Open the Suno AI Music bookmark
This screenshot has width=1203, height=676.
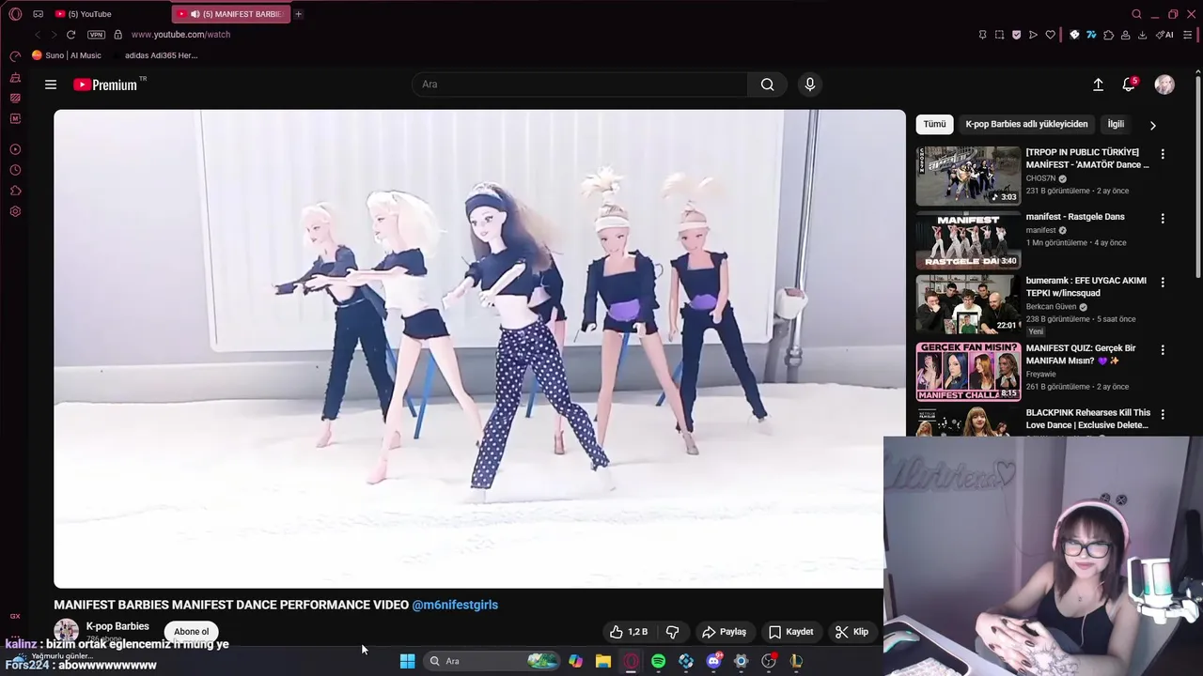tap(67, 55)
